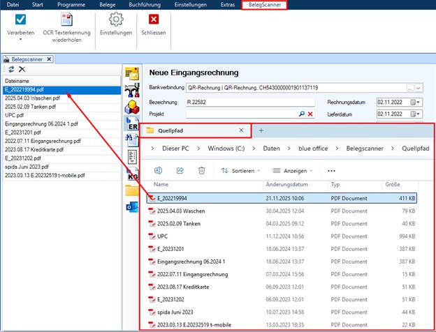This screenshot has width=436, height=332.
Task: Open Explorer more options ellipsis
Action: pyautogui.click(x=331, y=171)
